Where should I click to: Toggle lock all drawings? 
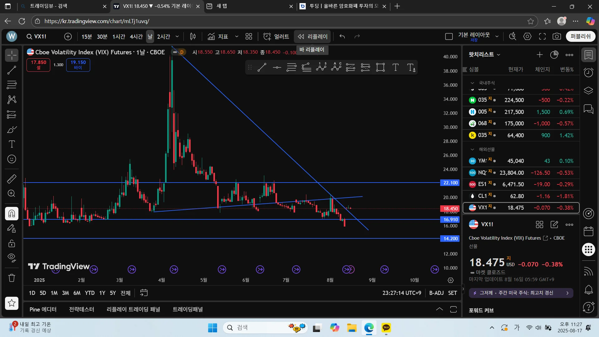click(x=12, y=243)
